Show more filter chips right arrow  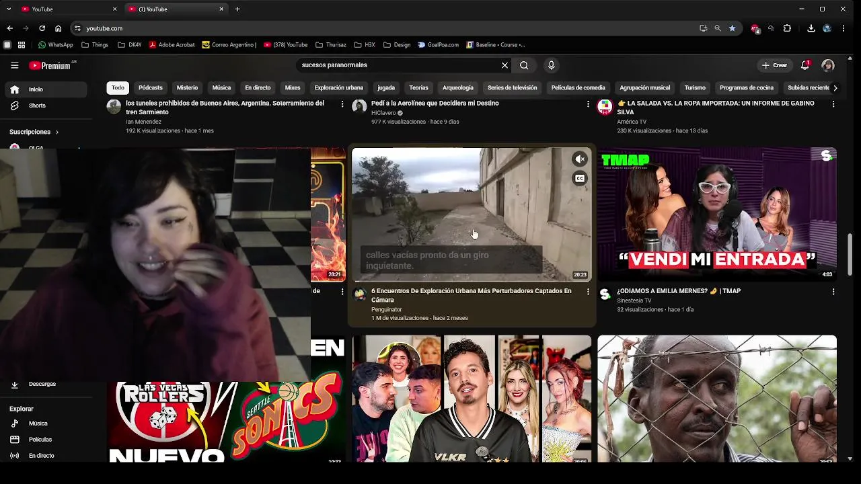tap(835, 88)
